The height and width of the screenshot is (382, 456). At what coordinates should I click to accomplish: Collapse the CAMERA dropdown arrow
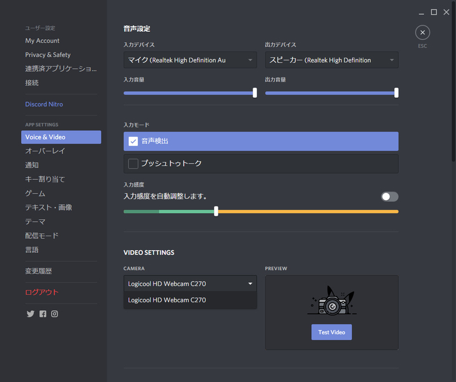click(x=250, y=284)
